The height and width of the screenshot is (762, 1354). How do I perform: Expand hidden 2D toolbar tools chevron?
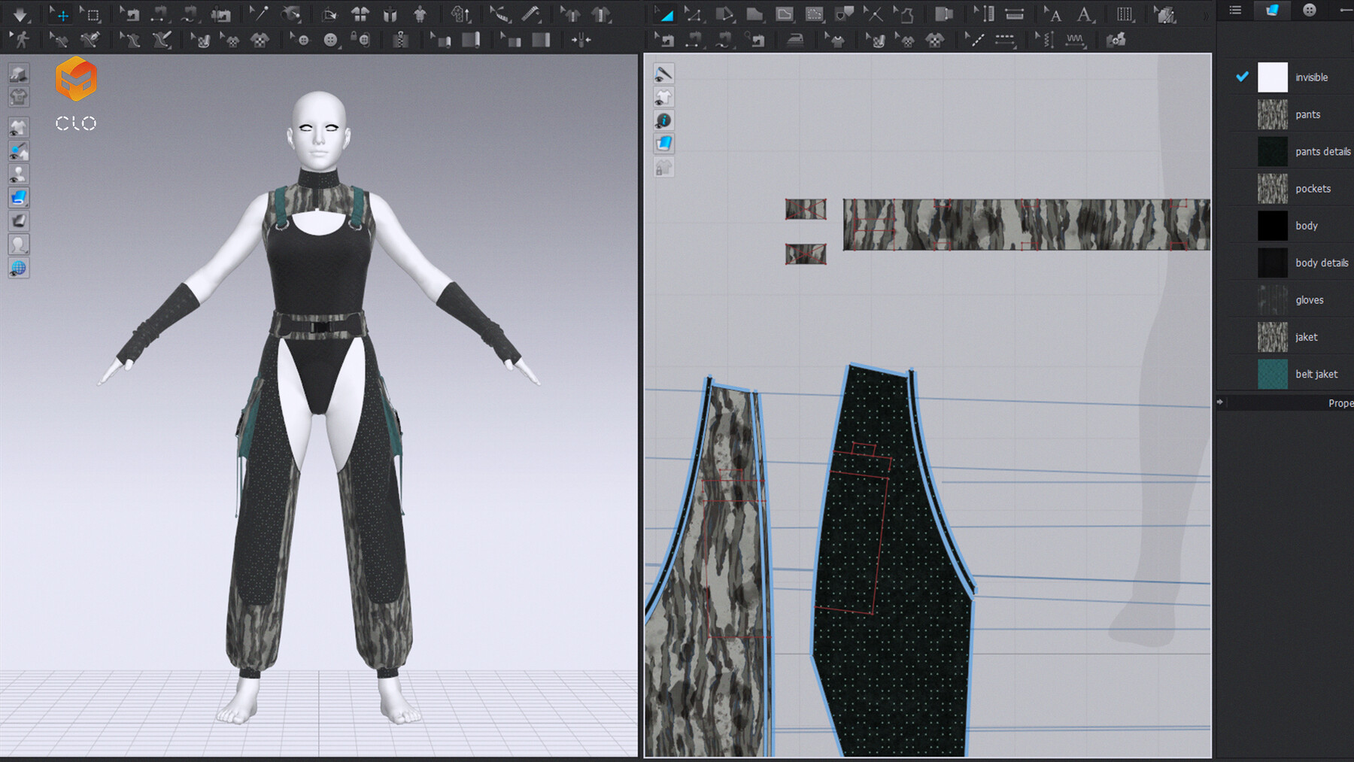pos(1206,15)
